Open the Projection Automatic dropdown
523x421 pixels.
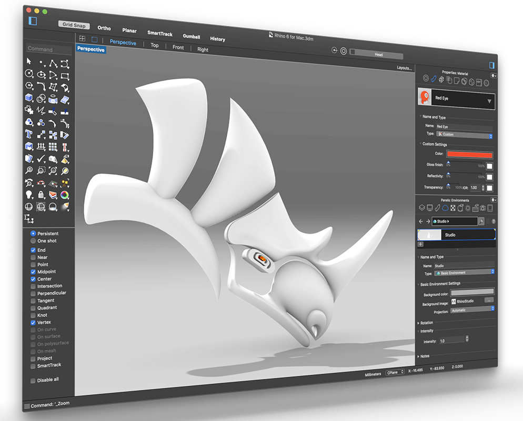click(x=472, y=310)
